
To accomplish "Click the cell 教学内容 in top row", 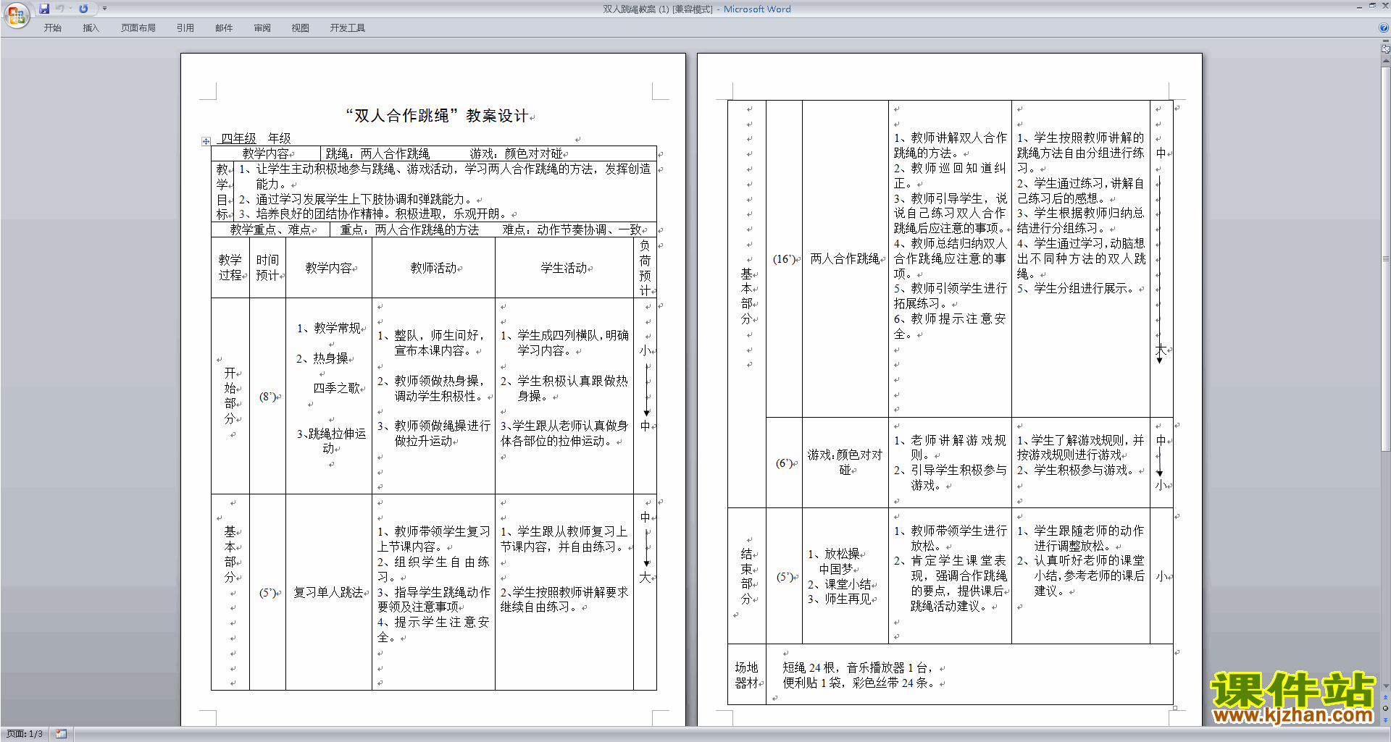I will click(x=265, y=153).
